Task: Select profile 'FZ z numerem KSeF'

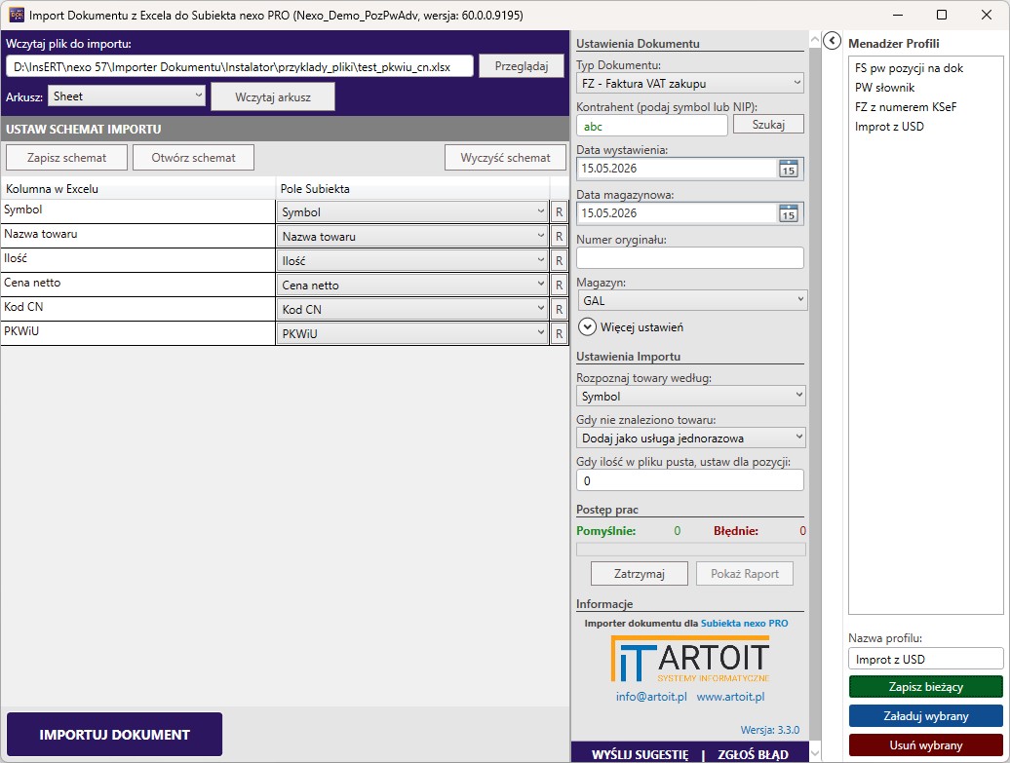Action: pyautogui.click(x=905, y=107)
